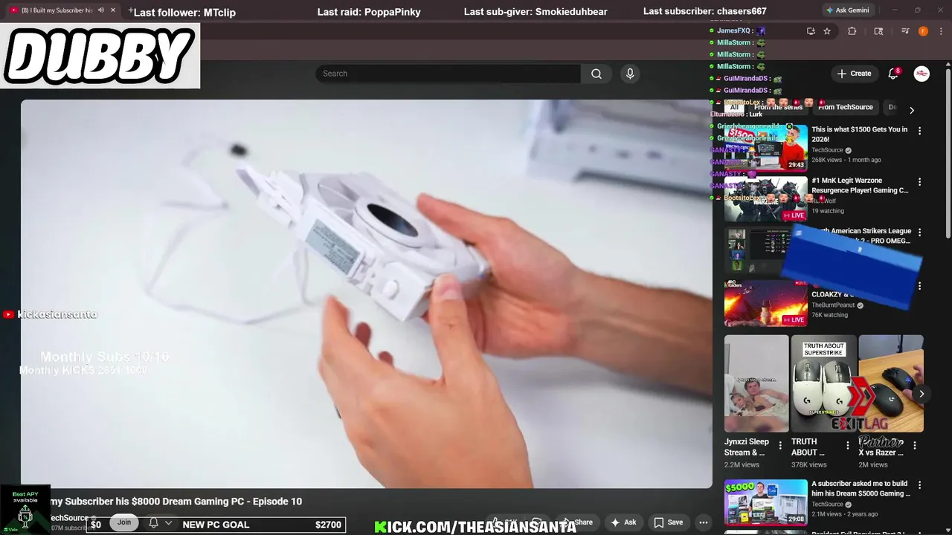The height and width of the screenshot is (535, 952).
Task: Click the Join membership button
Action: [124, 522]
